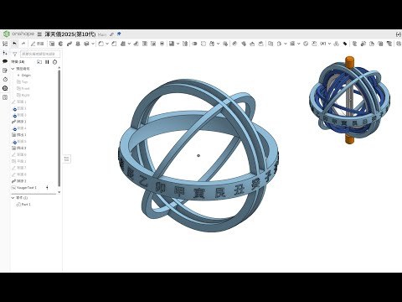Toggle eye icon beside sketch 3 (草圖 3)
Viewport: 402px width, 302px height.
[x=15, y=115]
